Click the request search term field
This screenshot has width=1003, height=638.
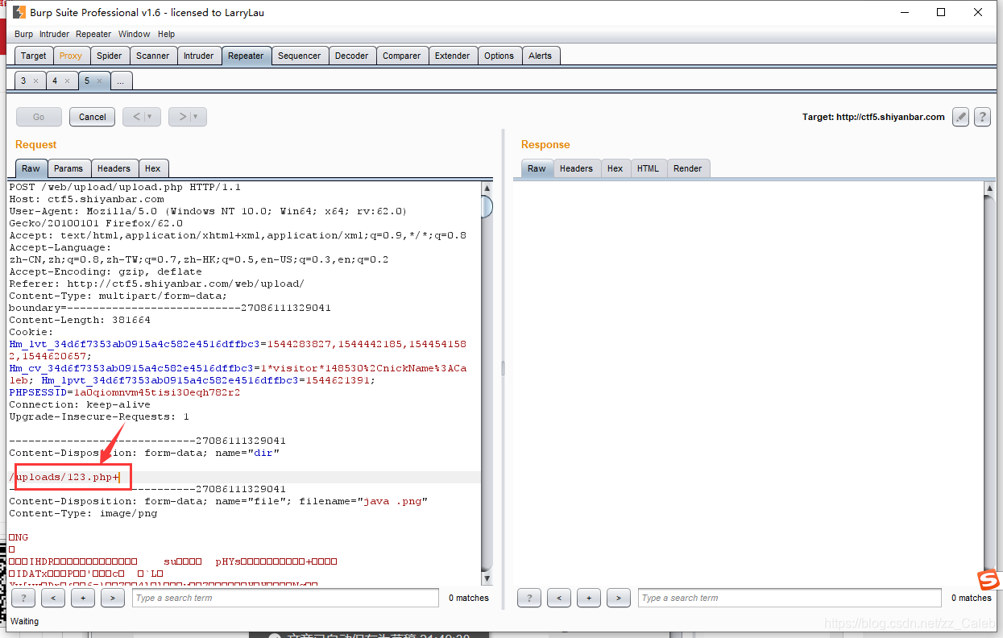click(285, 598)
